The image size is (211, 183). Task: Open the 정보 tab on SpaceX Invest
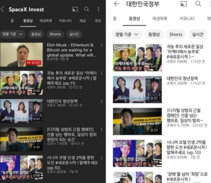click(x=98, y=21)
